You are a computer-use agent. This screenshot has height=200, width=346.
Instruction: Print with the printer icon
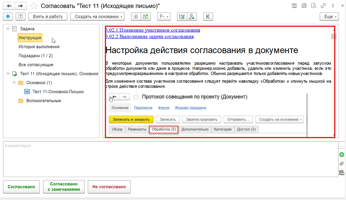click(304, 6)
